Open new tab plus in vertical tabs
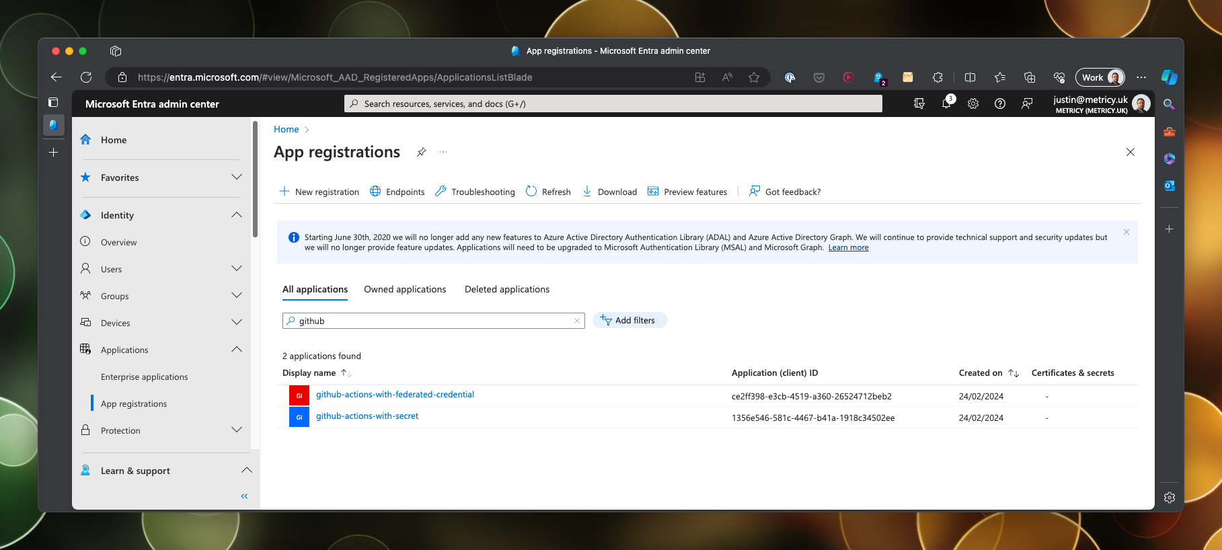Screen dimensions: 1222x550 click(54, 153)
